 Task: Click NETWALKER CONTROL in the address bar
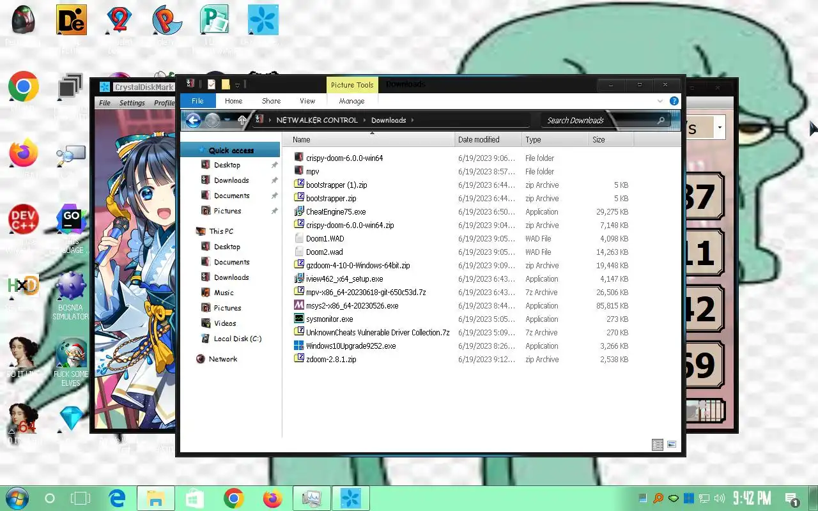pyautogui.click(x=317, y=120)
